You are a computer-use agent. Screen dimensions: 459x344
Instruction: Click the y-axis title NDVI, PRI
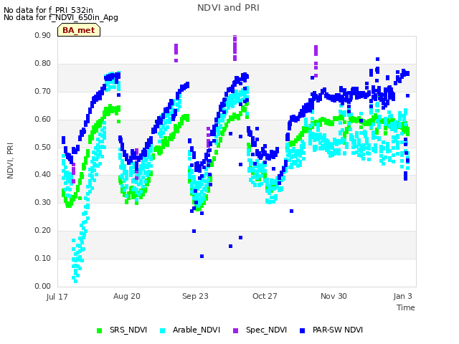pyautogui.click(x=10, y=161)
